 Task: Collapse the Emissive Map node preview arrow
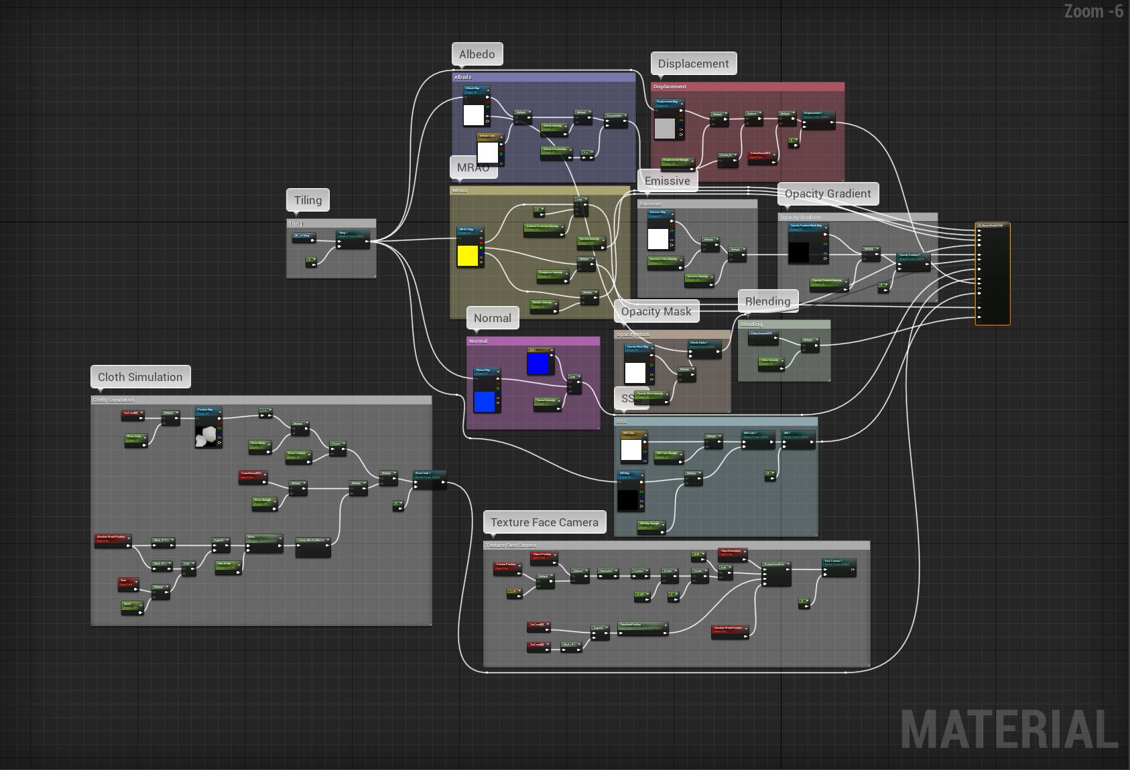(672, 214)
